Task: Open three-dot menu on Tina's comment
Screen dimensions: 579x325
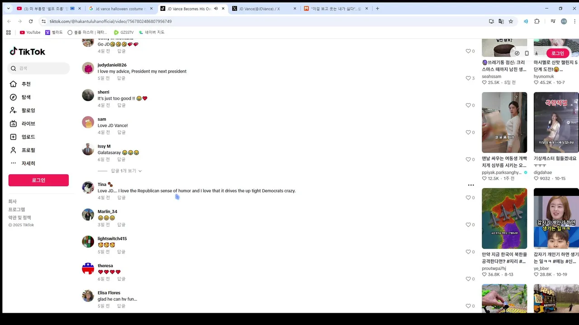Action: [471, 185]
